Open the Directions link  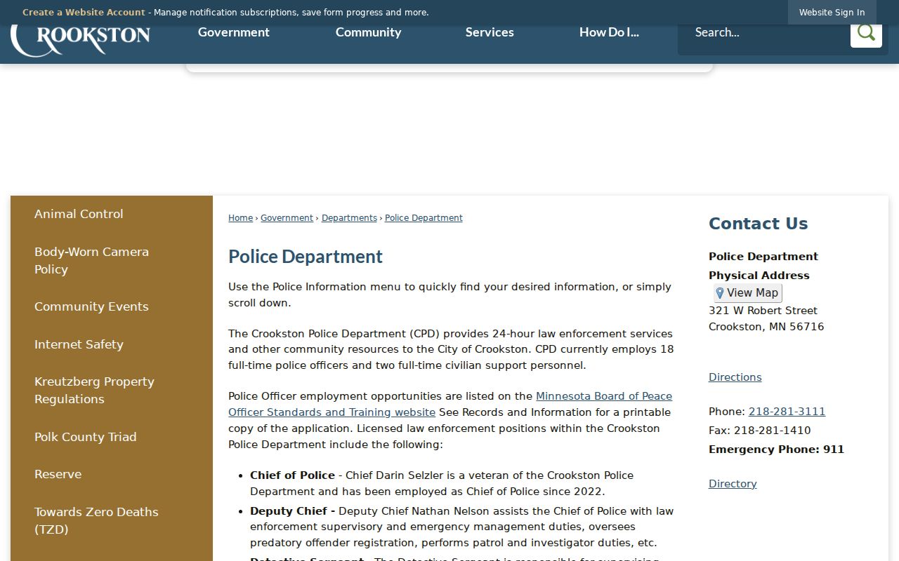(735, 377)
